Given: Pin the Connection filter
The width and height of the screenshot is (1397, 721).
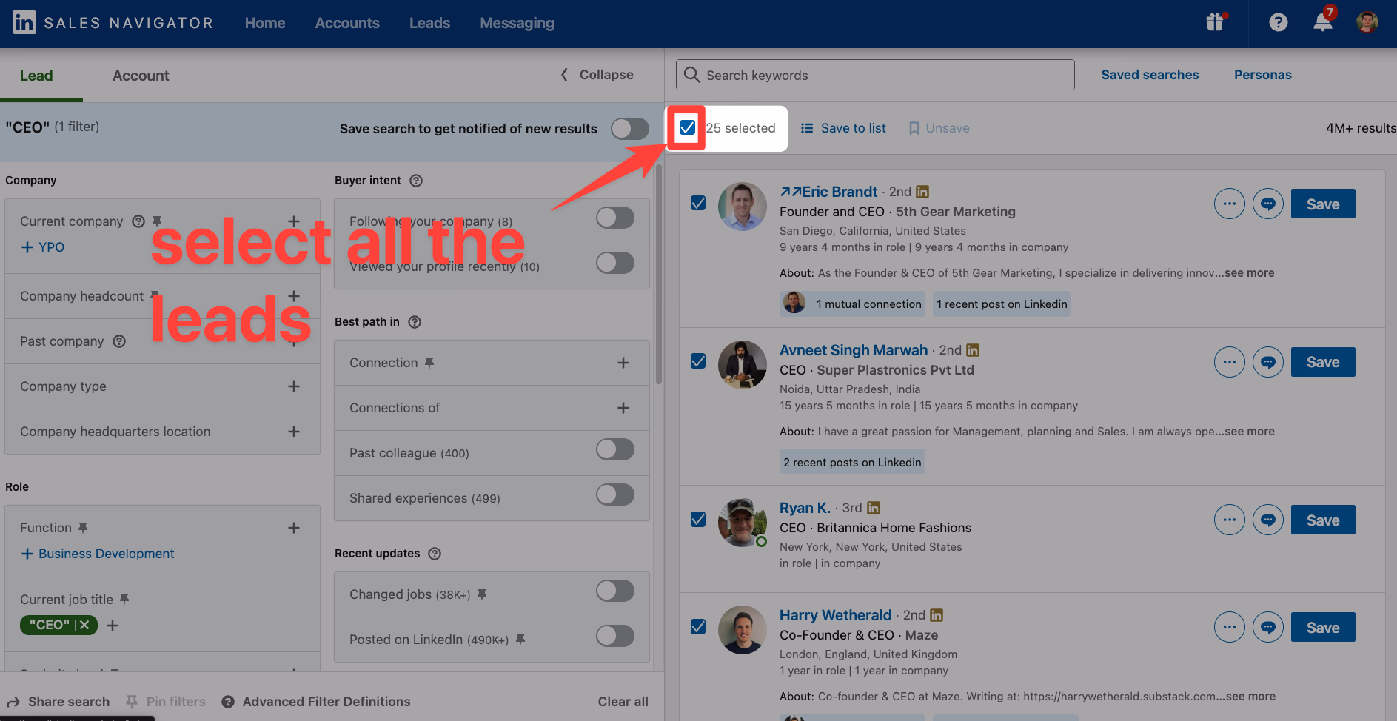Looking at the screenshot, I should pos(429,363).
